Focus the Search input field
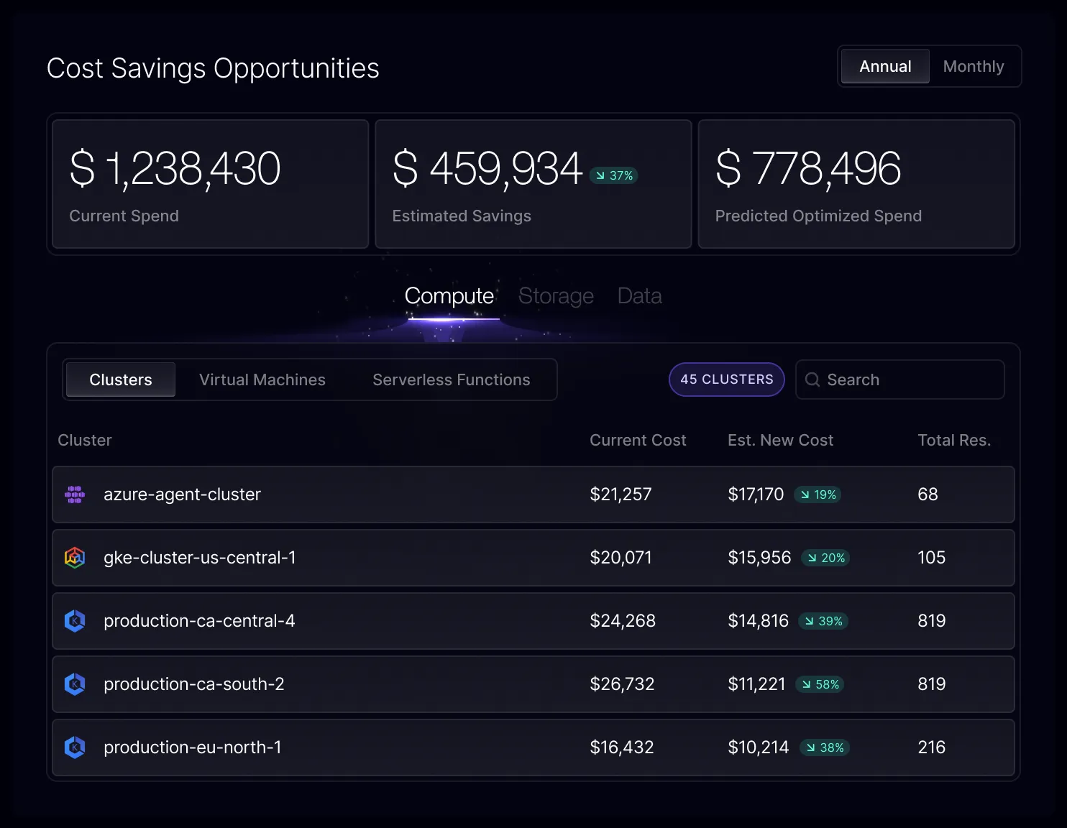Image resolution: width=1067 pixels, height=828 pixels. point(900,379)
